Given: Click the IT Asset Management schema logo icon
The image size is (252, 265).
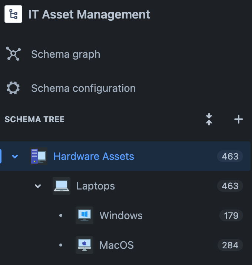Looking at the screenshot, I should point(13,14).
